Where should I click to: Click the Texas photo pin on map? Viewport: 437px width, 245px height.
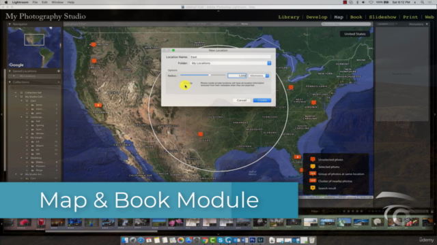200,135
